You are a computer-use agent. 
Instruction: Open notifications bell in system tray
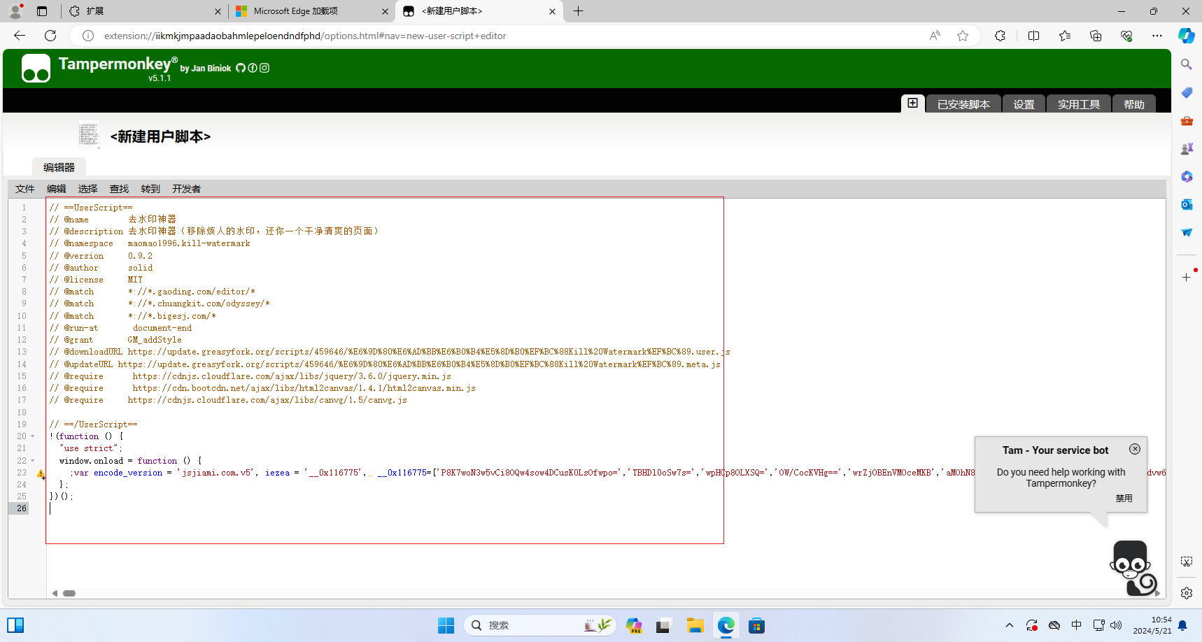1182,625
